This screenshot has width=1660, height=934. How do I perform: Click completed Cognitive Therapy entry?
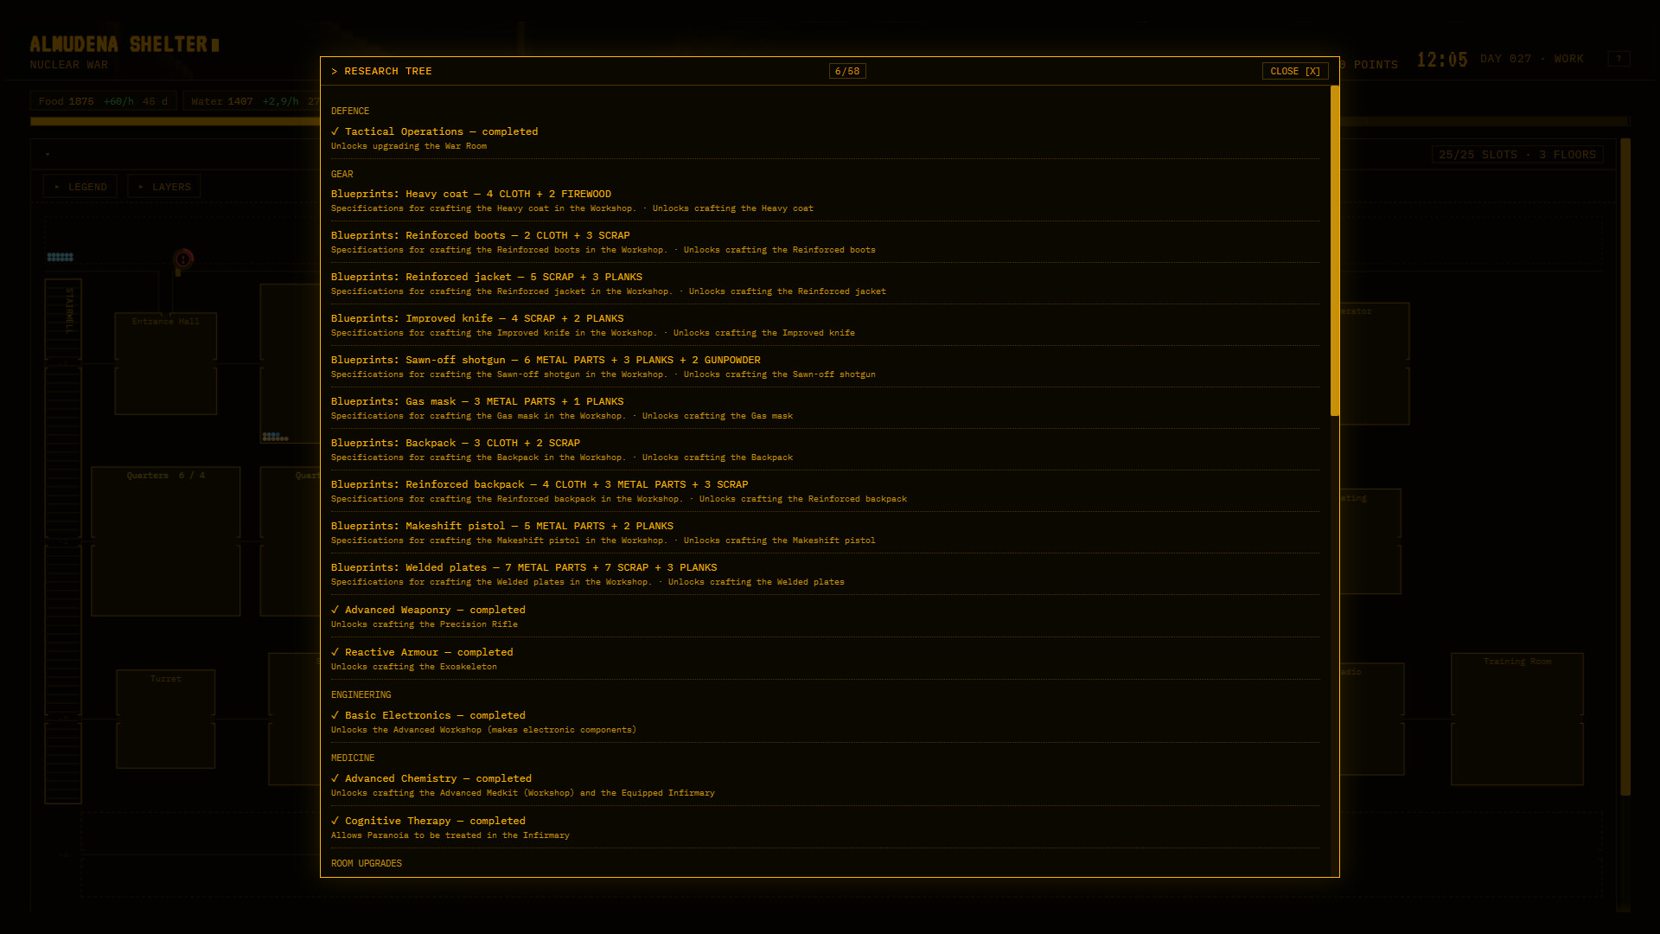coord(825,828)
